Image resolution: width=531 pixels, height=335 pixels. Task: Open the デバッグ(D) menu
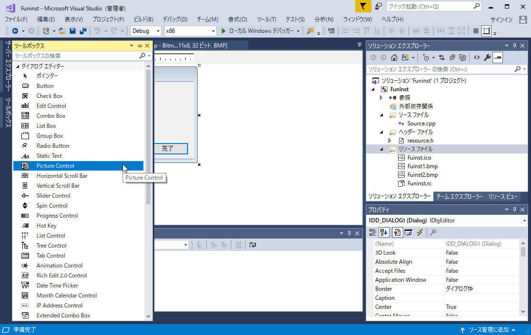(175, 19)
